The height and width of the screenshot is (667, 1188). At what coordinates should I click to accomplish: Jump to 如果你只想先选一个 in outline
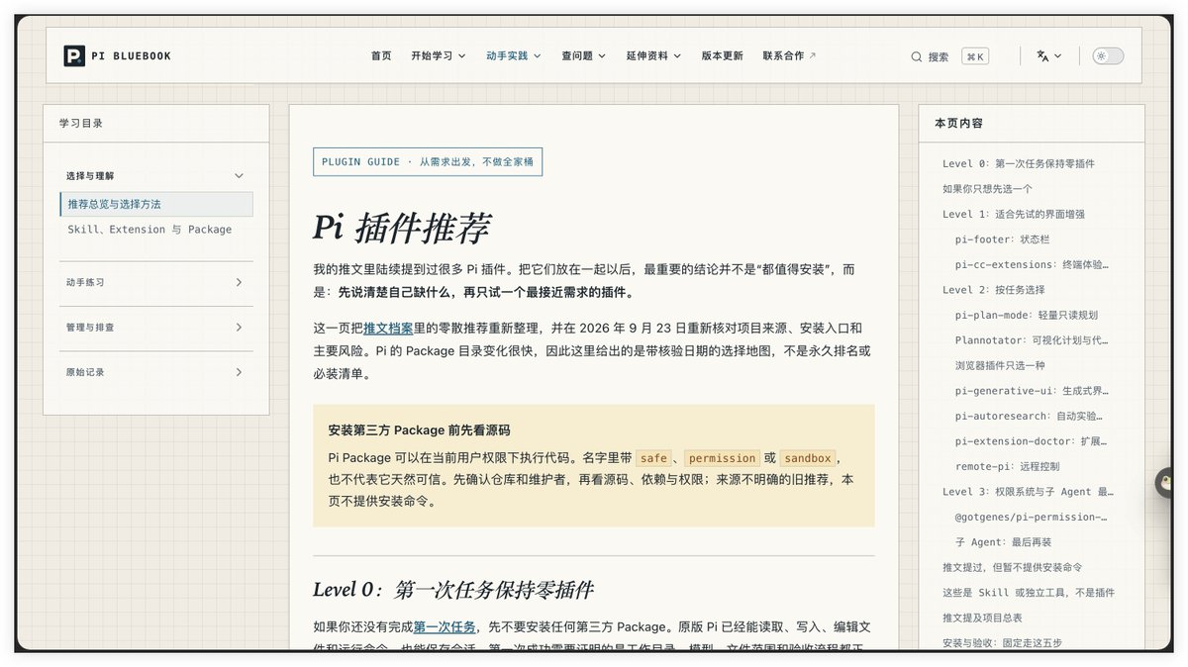[x=988, y=189]
